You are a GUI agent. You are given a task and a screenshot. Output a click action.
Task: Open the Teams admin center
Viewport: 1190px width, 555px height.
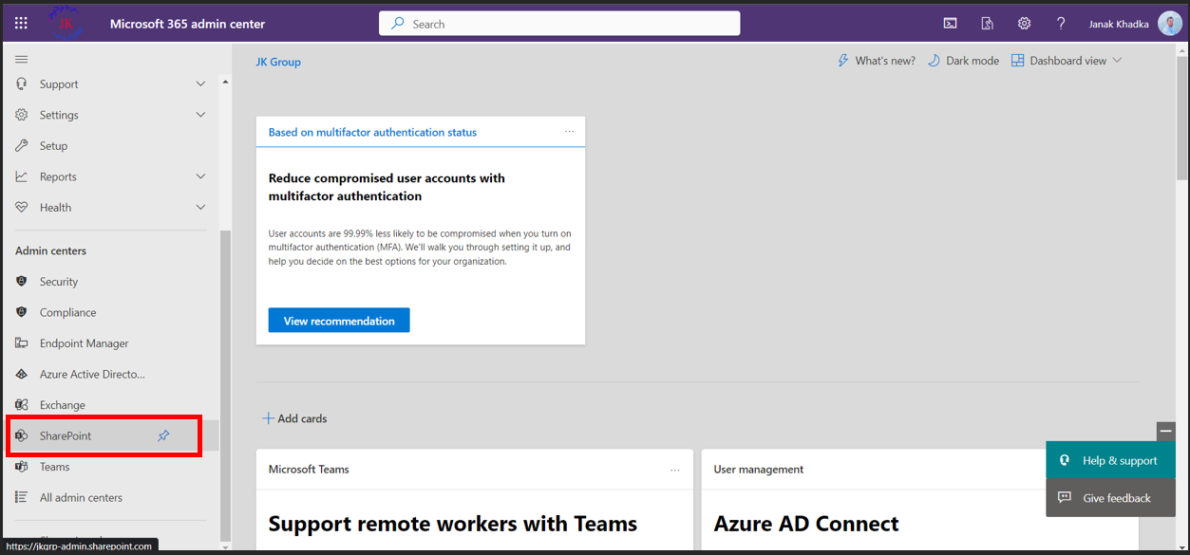(x=57, y=466)
